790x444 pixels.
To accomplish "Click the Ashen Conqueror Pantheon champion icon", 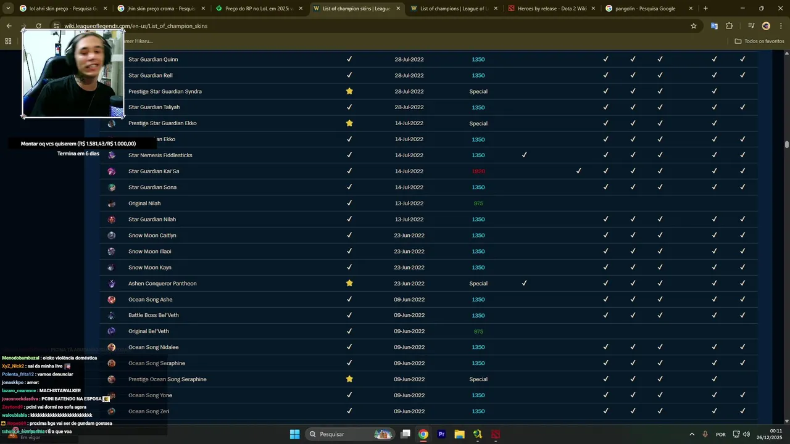I will pos(111,284).
